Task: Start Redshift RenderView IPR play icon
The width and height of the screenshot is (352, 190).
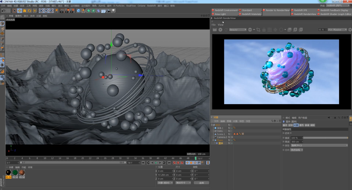Action: (x=220, y=30)
